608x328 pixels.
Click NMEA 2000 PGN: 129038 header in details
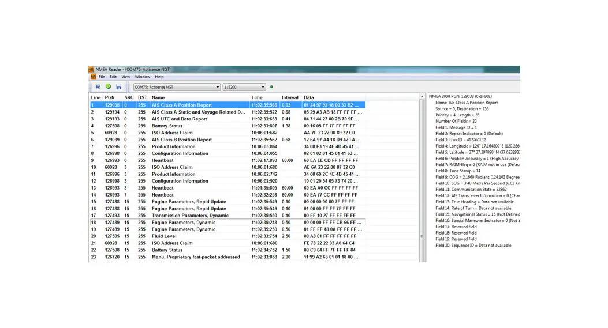[460, 96]
